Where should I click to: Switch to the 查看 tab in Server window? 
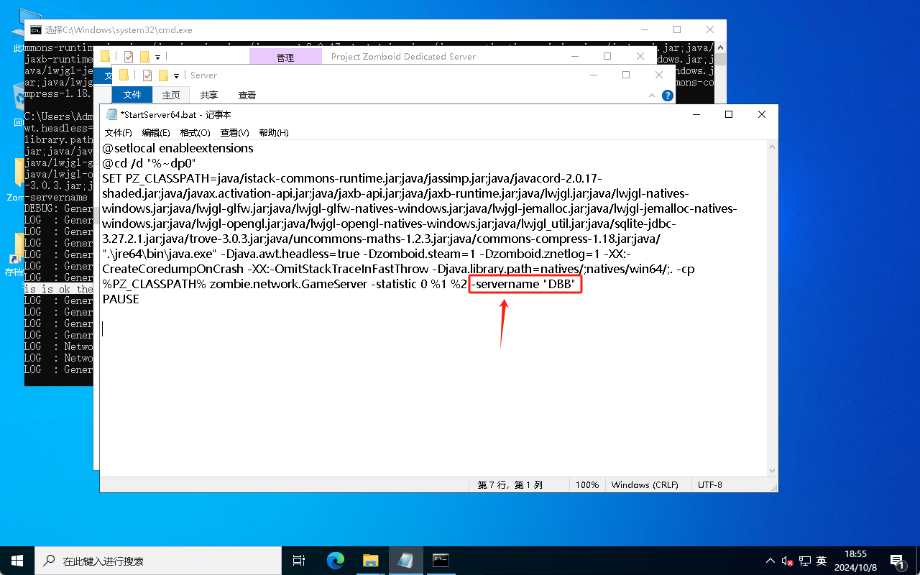[247, 95]
